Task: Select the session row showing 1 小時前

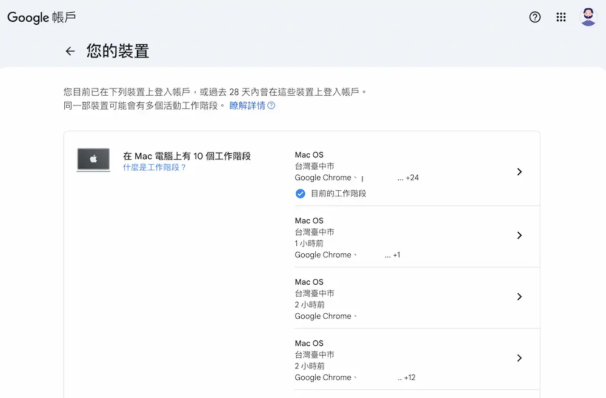Action: pyautogui.click(x=400, y=237)
